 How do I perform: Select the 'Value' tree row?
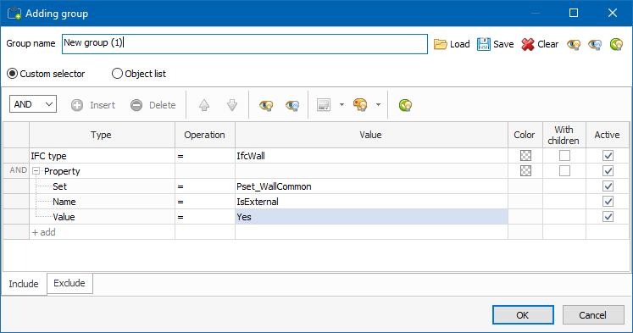pos(103,217)
